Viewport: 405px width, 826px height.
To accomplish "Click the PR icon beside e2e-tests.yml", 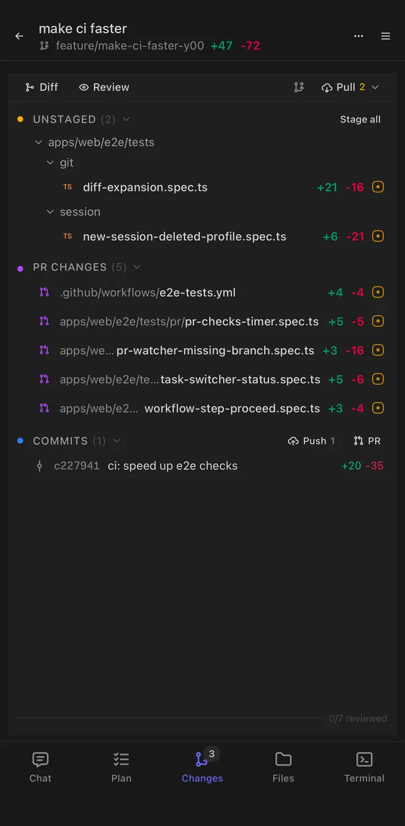I will pos(44,292).
